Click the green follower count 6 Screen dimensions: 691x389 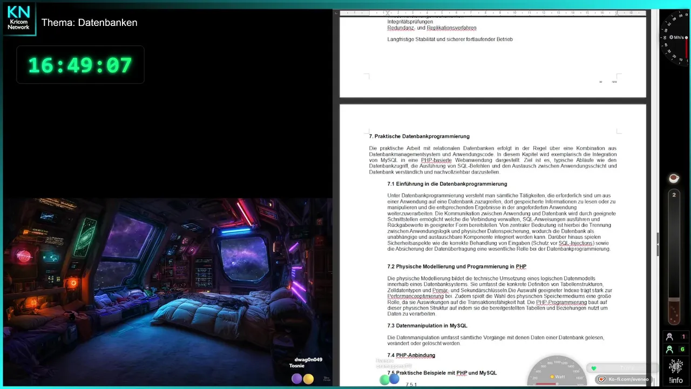pyautogui.click(x=683, y=350)
